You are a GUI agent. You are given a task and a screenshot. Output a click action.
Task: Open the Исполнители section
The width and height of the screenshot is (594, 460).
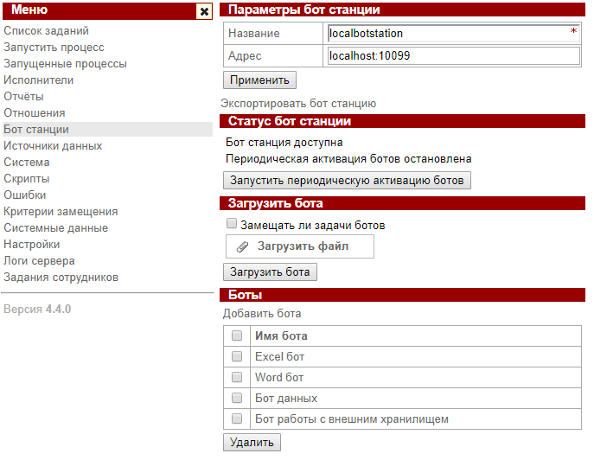[x=39, y=80]
